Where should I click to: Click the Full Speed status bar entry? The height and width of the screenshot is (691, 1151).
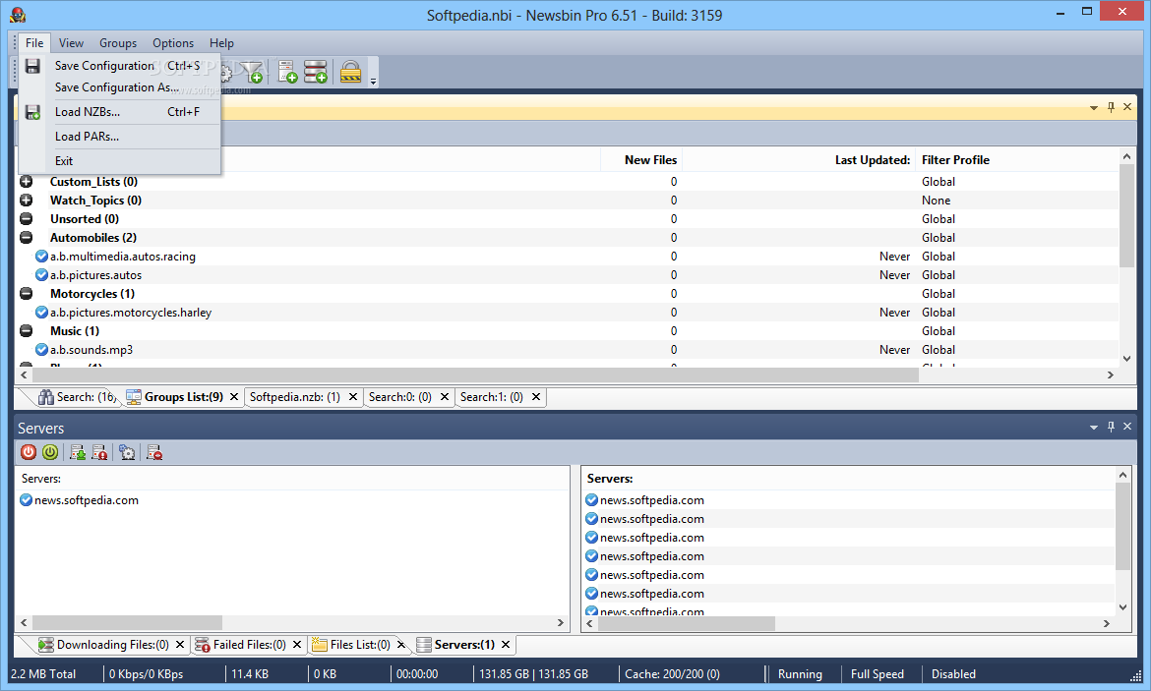pos(878,674)
